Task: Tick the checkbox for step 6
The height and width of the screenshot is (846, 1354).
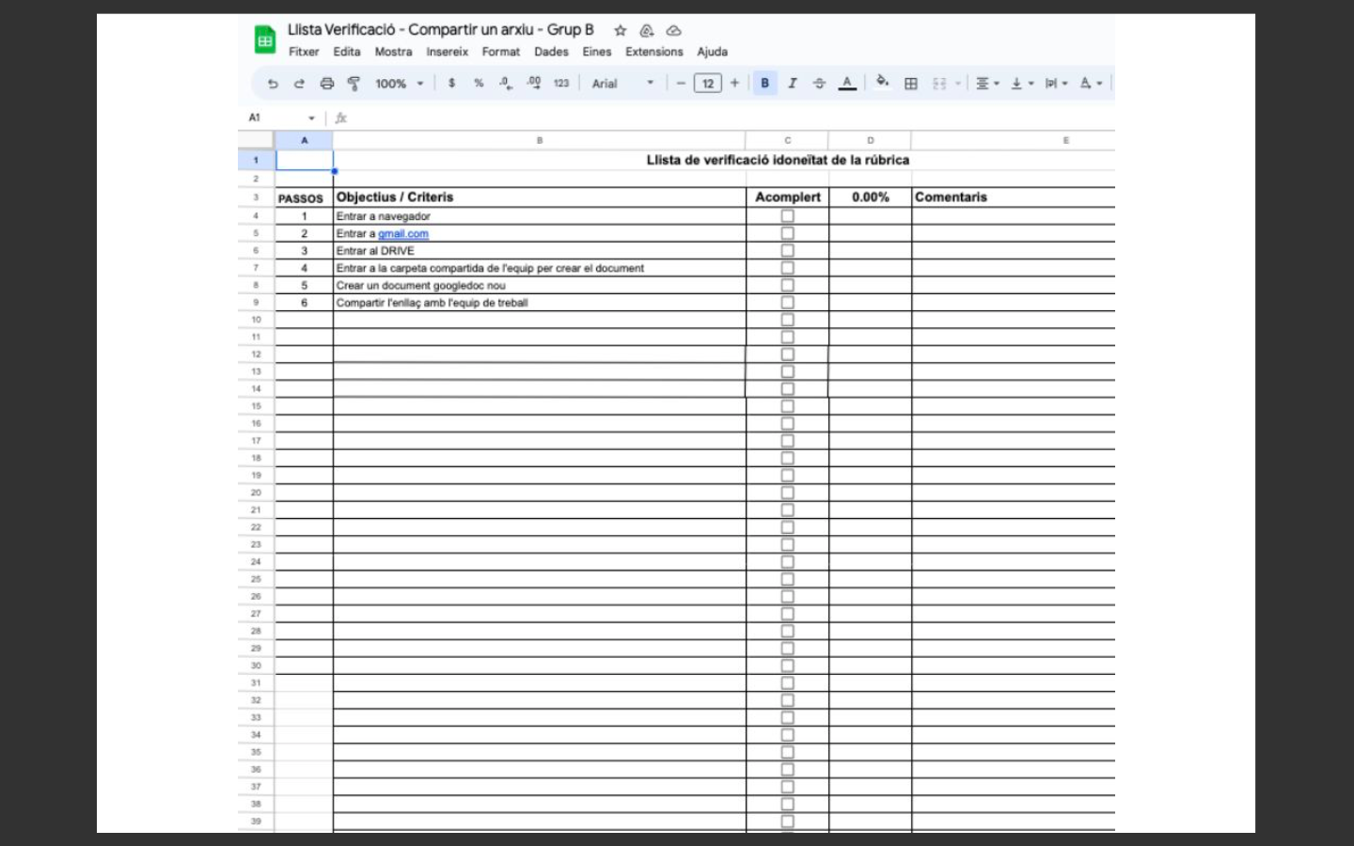Action: click(787, 302)
